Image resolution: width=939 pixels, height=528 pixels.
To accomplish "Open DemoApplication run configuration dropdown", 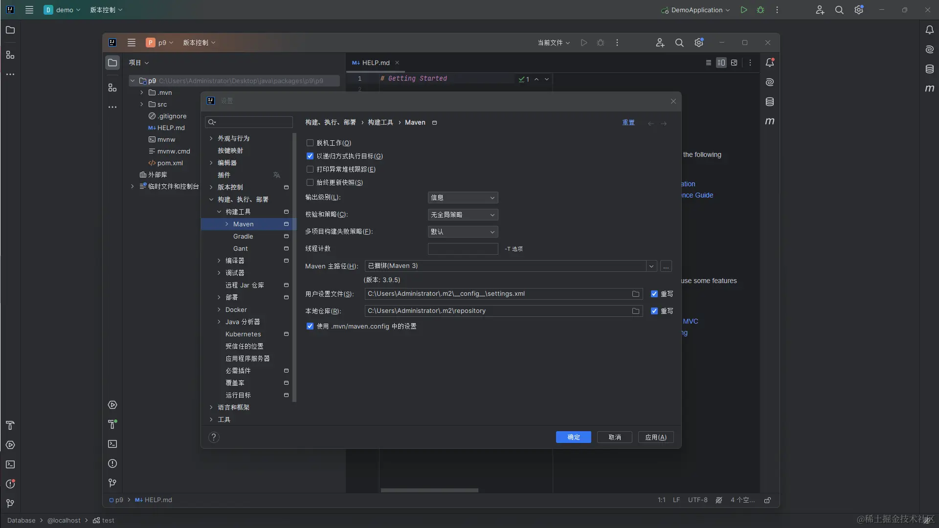I will [x=695, y=10].
